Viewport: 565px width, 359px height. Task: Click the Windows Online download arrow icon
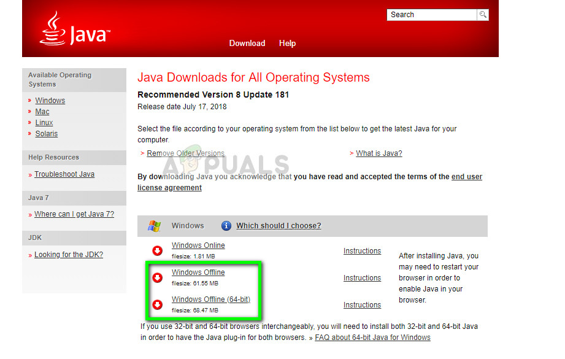[158, 250]
